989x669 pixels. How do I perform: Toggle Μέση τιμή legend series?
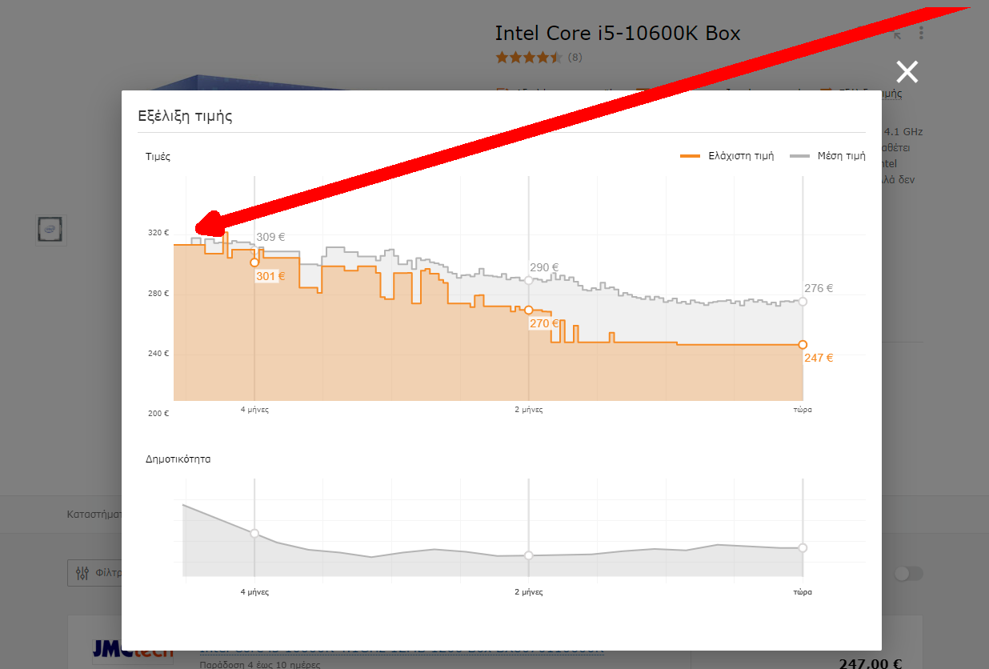(x=827, y=156)
